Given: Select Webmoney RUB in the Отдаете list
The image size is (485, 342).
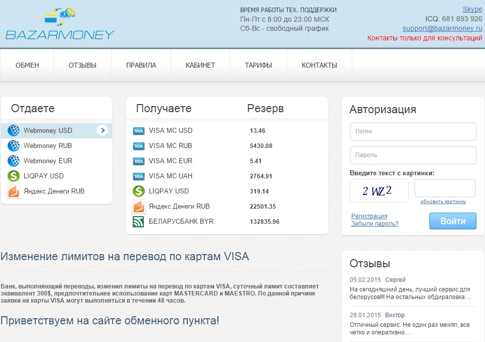Looking at the screenshot, I should 57,146.
